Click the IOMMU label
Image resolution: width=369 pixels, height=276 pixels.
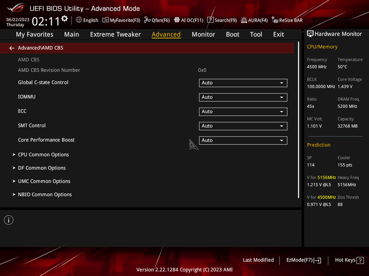click(x=27, y=97)
